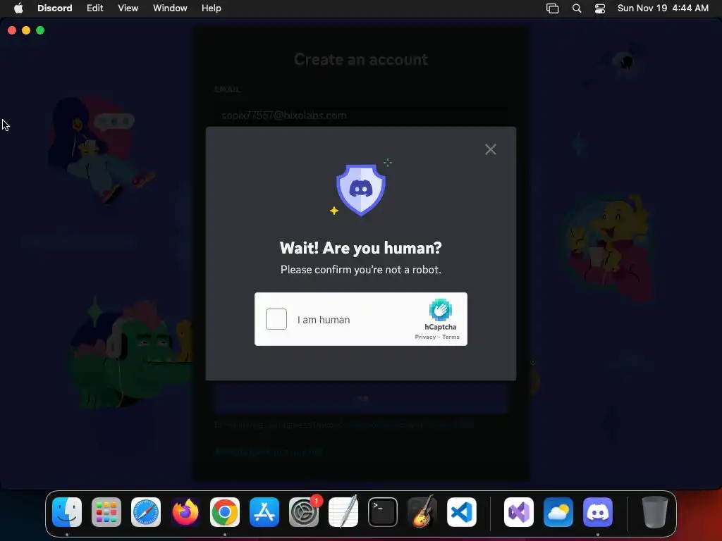Click "Please confirm you're not a robot." text
The image size is (722, 541).
click(x=360, y=270)
